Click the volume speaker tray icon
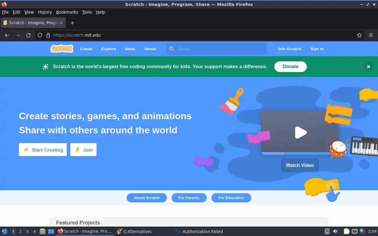The image size is (378, 236). (335, 232)
